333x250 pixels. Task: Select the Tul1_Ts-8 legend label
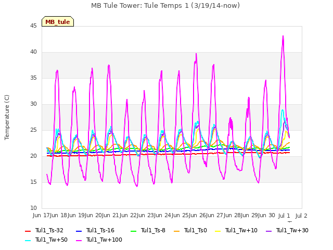153,230
